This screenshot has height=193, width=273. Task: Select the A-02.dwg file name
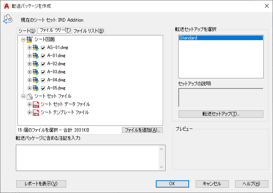coord(56,64)
